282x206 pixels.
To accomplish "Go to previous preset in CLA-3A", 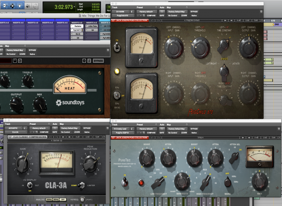I will coord(63,137).
